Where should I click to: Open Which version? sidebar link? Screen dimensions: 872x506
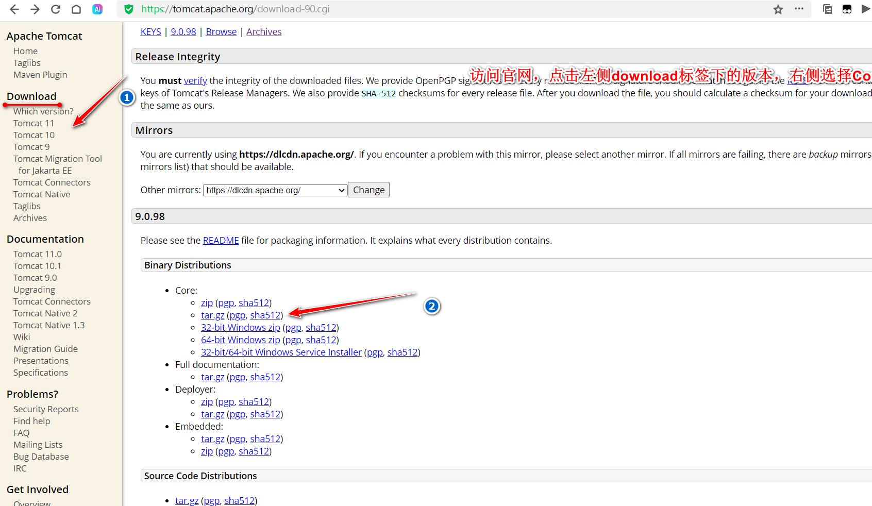coord(43,111)
